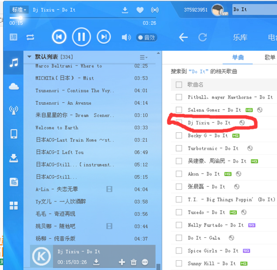Image resolution: width=277 pixels, height=270 pixels.
Task: Skip to the previous track
Action: (59, 37)
